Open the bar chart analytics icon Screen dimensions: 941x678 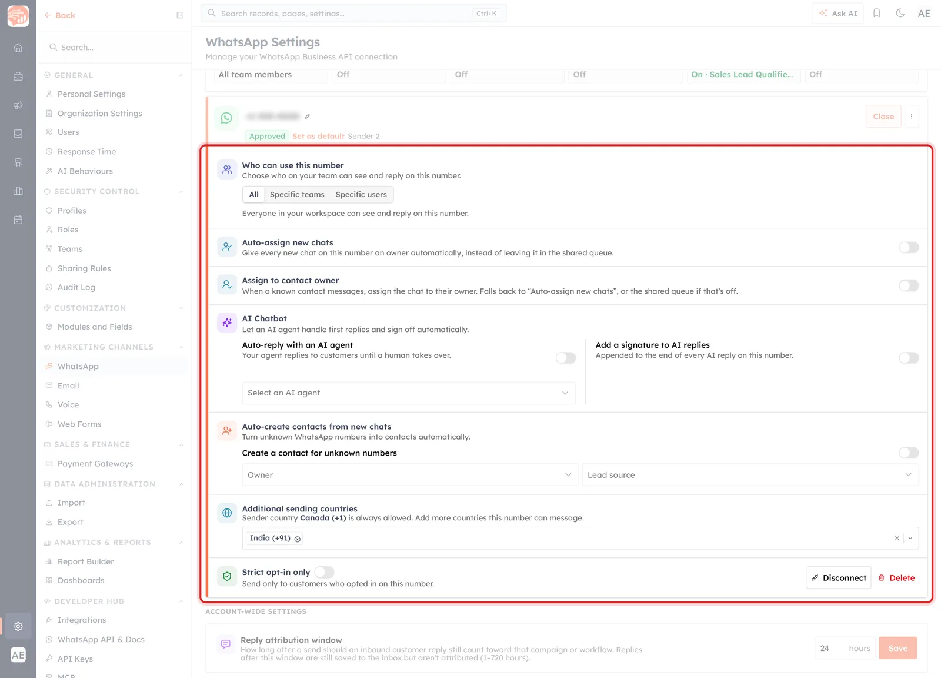18,191
